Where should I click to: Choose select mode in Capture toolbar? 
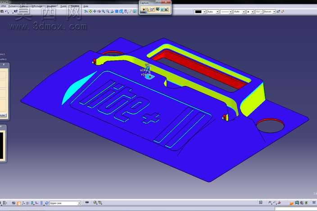148,9
